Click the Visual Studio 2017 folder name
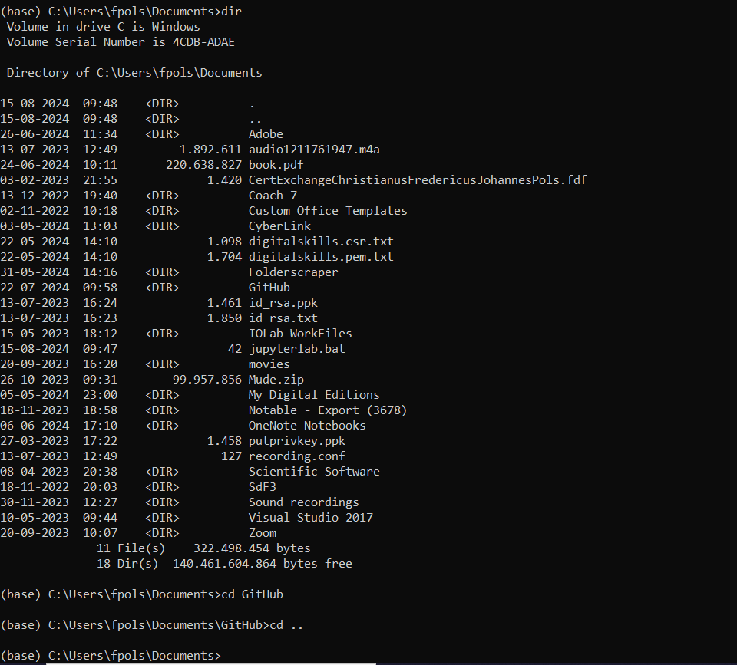 point(311,518)
